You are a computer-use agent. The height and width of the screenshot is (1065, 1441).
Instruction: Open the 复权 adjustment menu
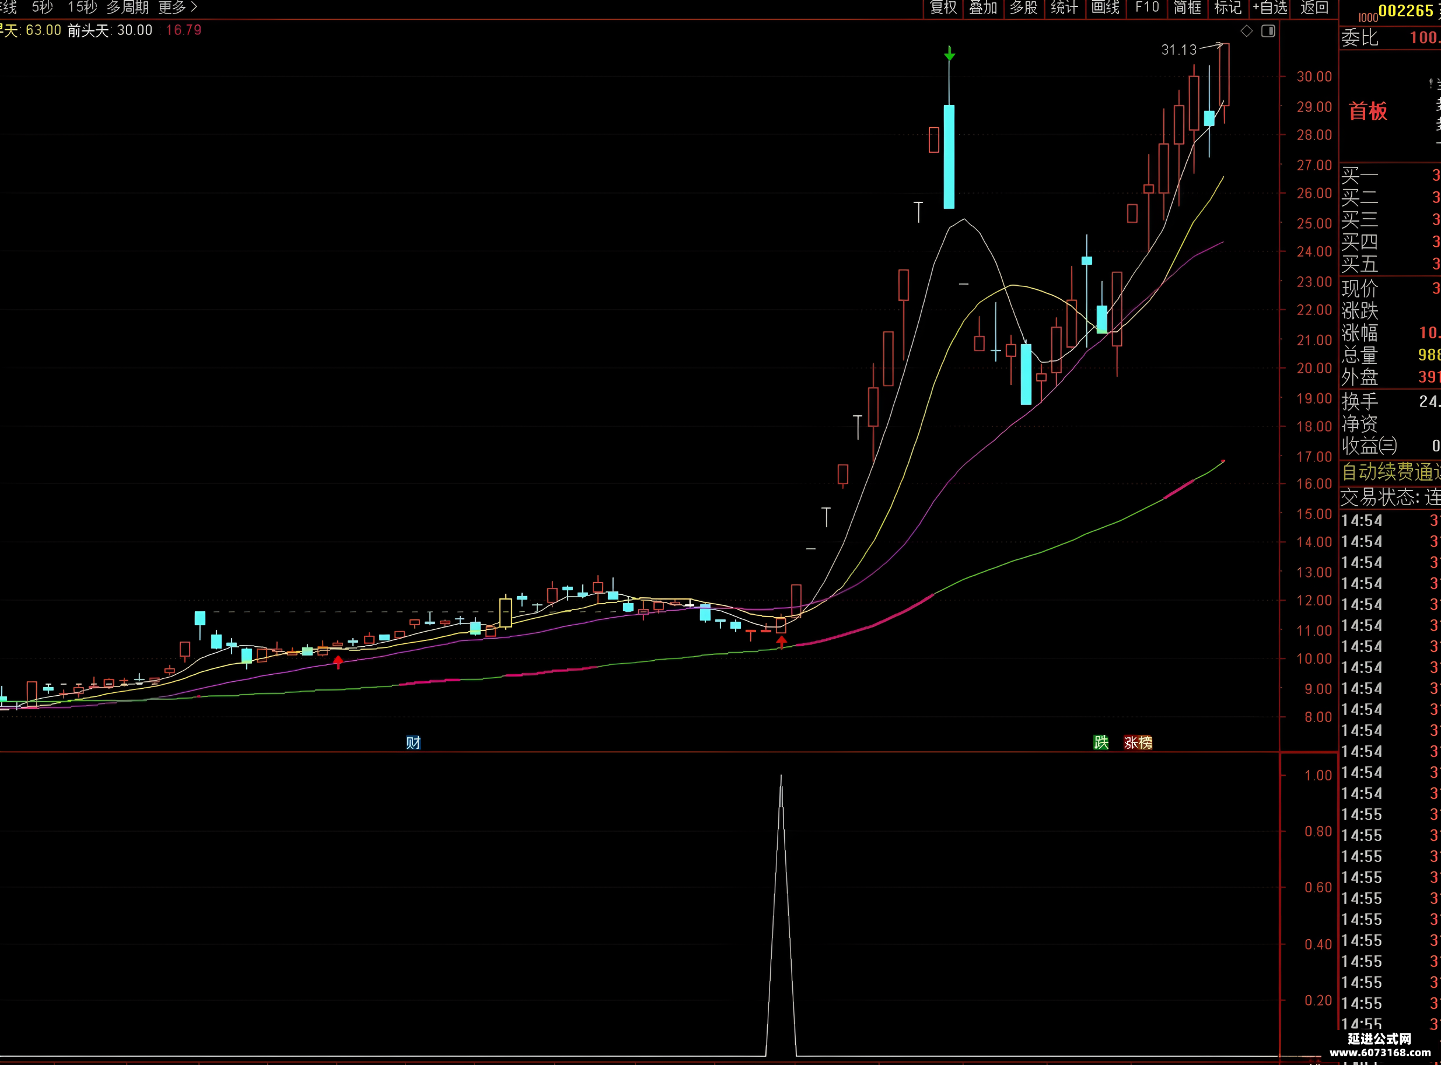click(943, 8)
